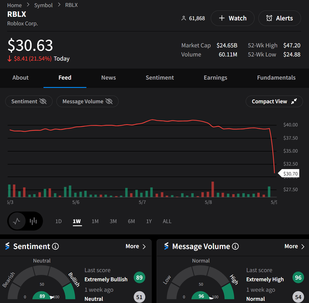Click the Sentiment gauge needle at 89
Viewport: 309px width, 303px height.
(52, 297)
